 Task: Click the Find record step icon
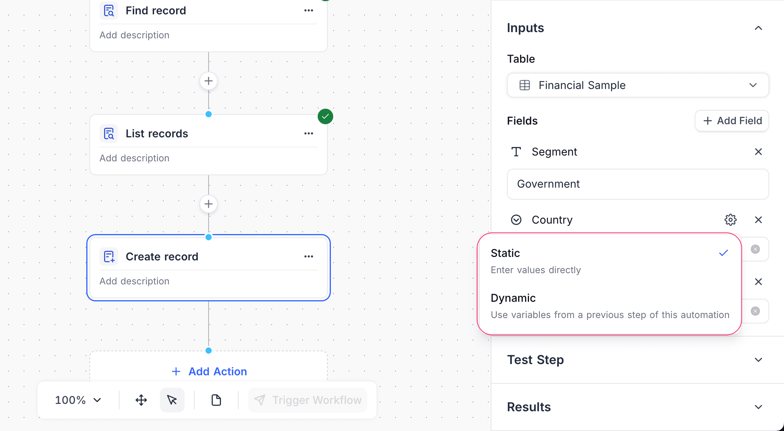click(109, 10)
